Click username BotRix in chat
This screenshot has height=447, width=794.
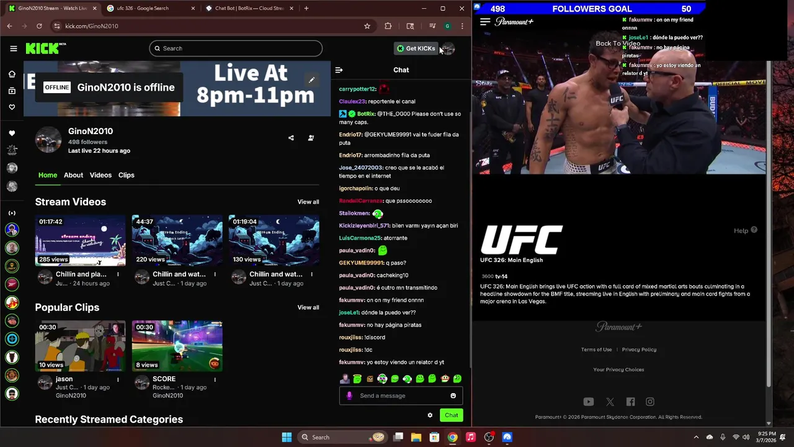[366, 114]
